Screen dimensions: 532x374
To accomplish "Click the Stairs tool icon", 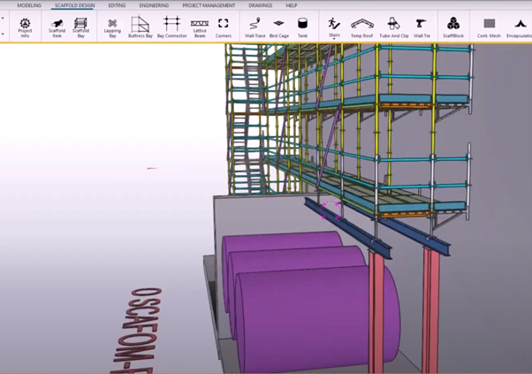I will [x=334, y=24].
